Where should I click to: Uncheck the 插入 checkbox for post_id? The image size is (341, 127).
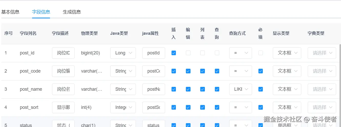coord(174,53)
